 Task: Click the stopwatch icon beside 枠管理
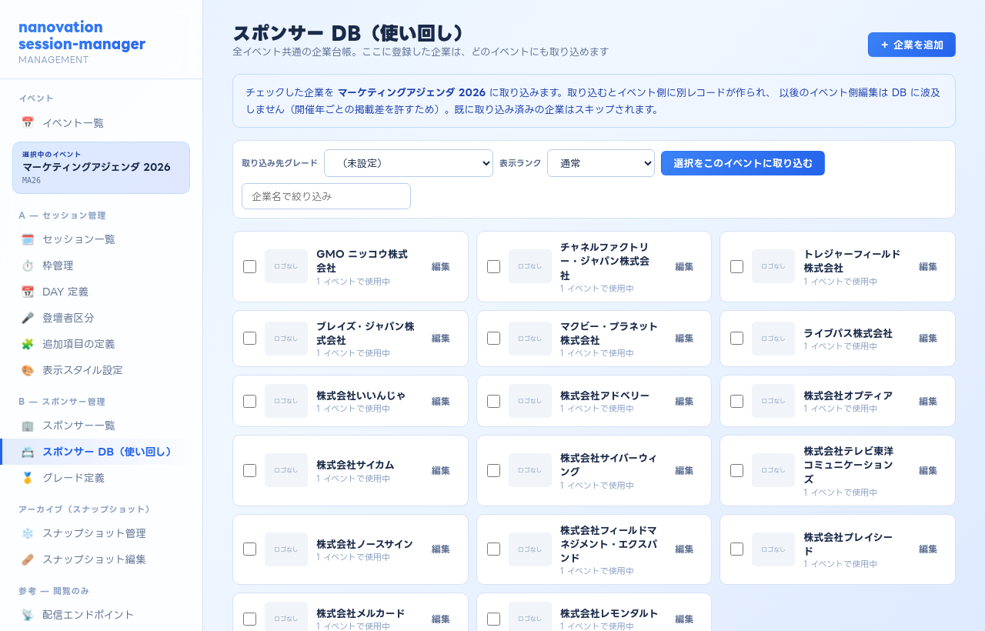[x=28, y=265]
